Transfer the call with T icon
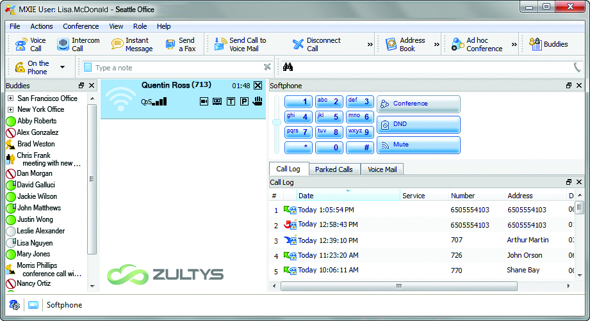Viewport: 590px width, 321px height. tap(231, 102)
